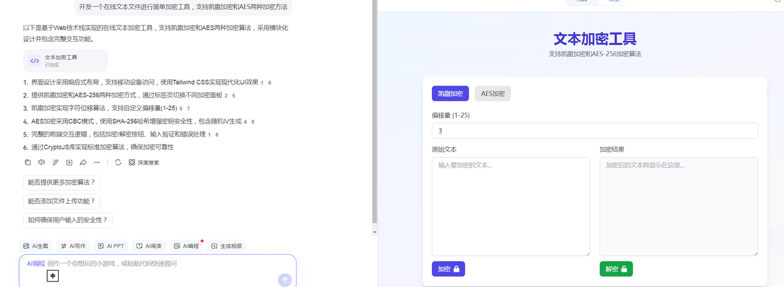The height and width of the screenshot is (287, 784).
Task: Download the response with download icon
Action: point(69,162)
